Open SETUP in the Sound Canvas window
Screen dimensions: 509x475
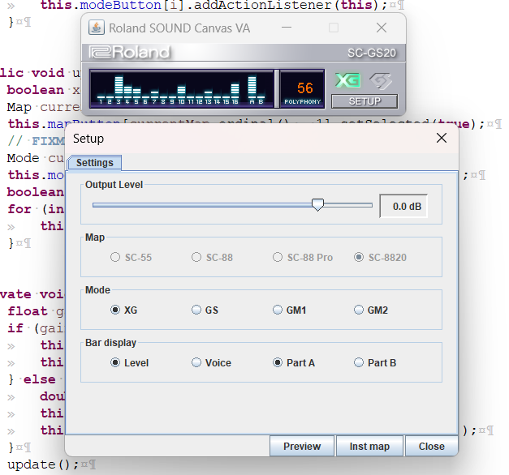click(364, 101)
